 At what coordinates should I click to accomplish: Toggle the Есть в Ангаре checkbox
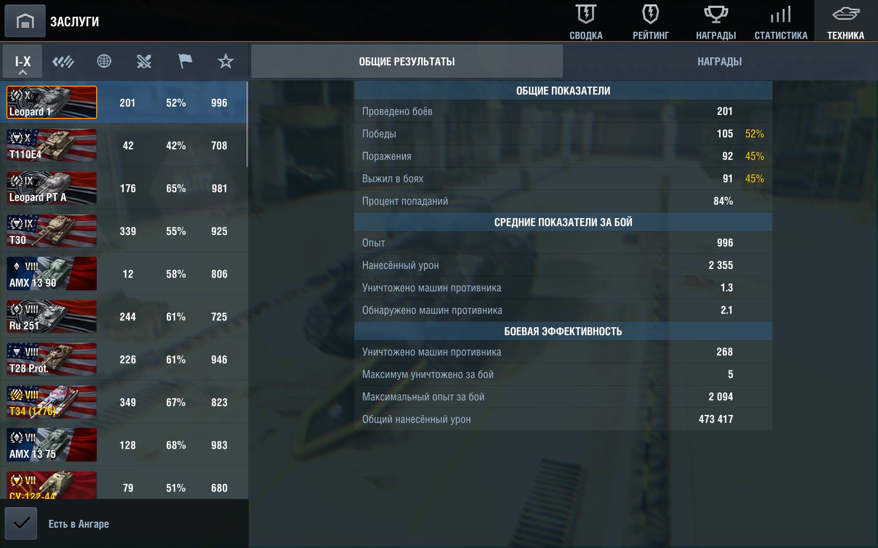(21, 523)
